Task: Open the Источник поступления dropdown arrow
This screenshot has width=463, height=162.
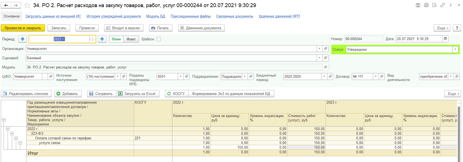Action: 118,76
